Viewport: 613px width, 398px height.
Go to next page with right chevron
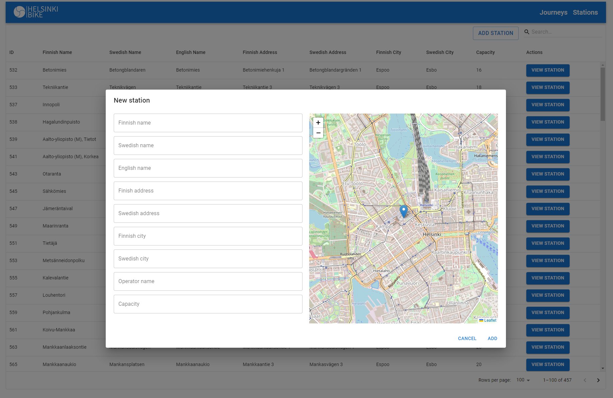coord(598,380)
